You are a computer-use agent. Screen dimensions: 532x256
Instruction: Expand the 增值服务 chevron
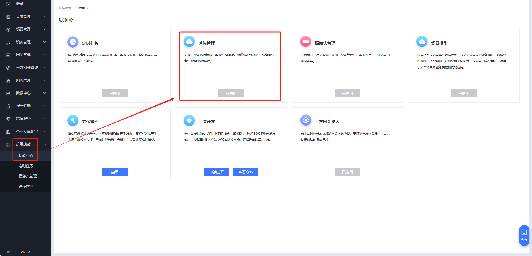pos(45,119)
